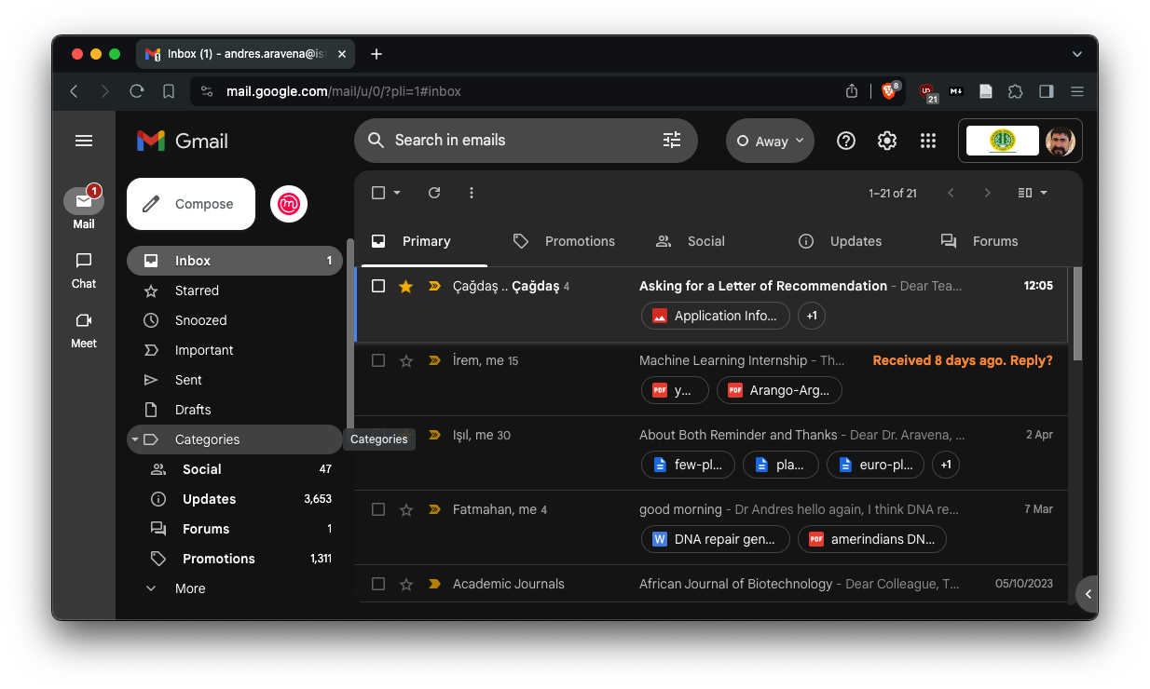Open Gmail main menu hamburger icon

[x=84, y=141]
